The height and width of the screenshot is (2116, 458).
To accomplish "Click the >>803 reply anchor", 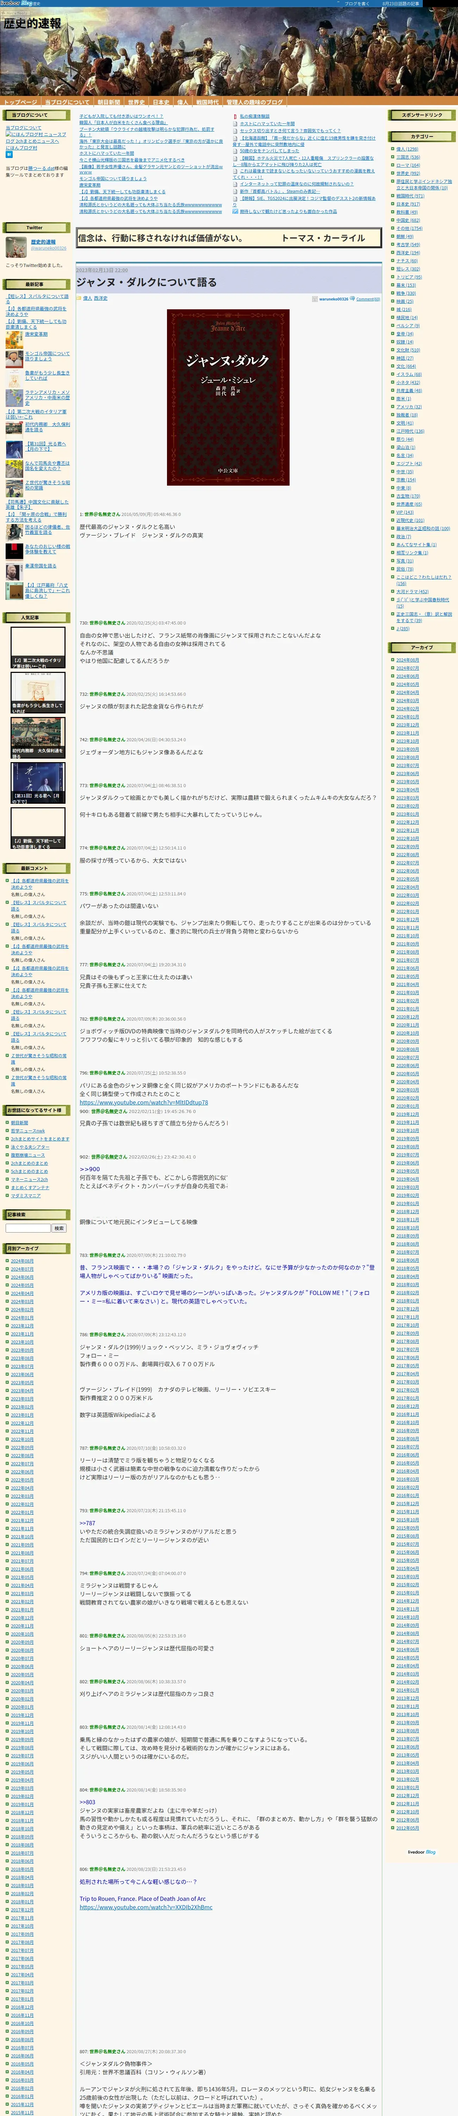I will [87, 1802].
